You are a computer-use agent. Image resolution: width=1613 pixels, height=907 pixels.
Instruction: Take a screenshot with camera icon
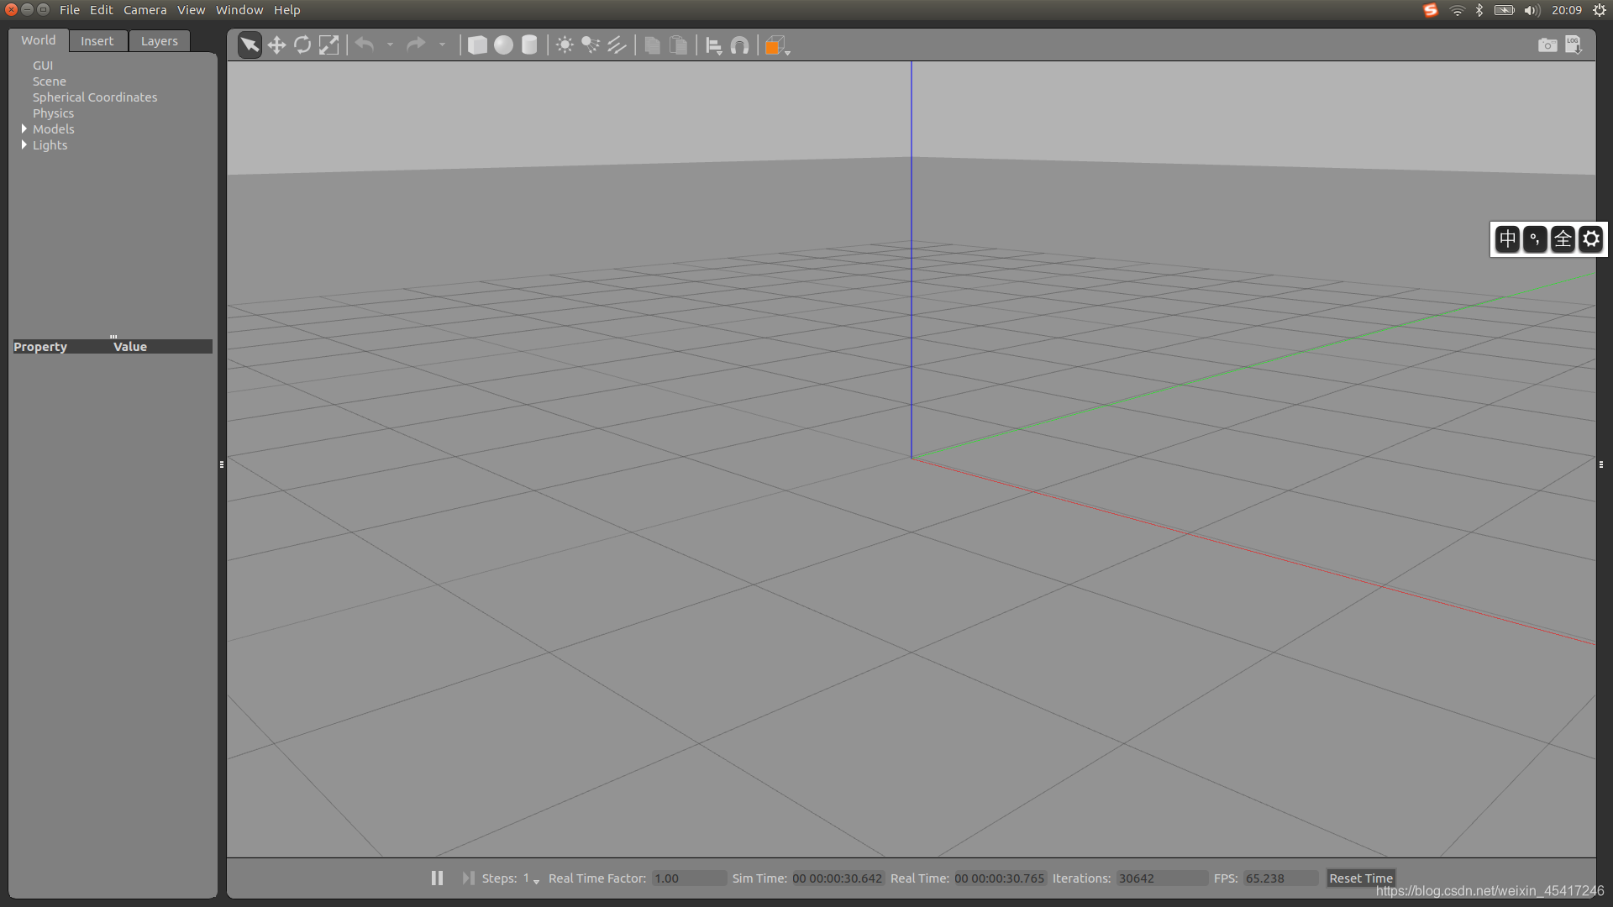1547,45
